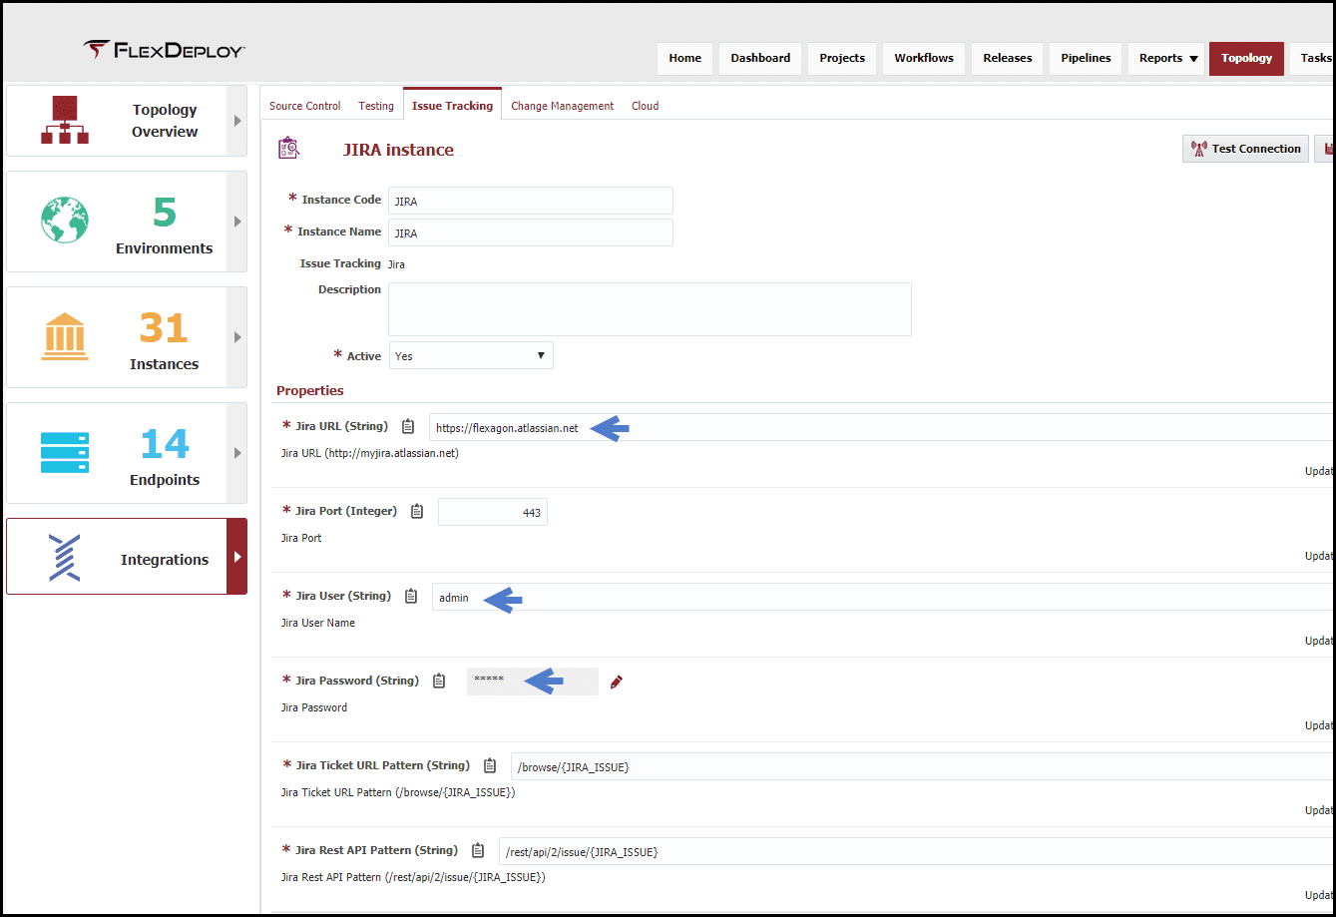Select the Topology menu

tap(1246, 58)
